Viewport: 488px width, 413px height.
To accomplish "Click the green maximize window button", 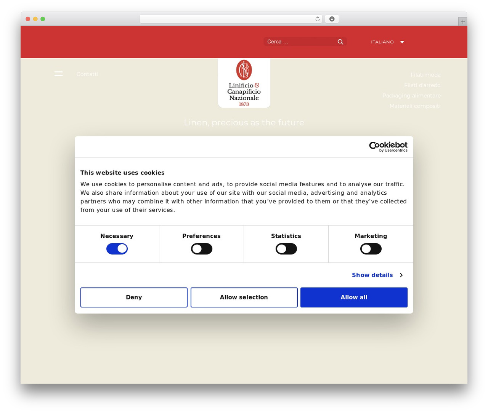I will click(43, 19).
